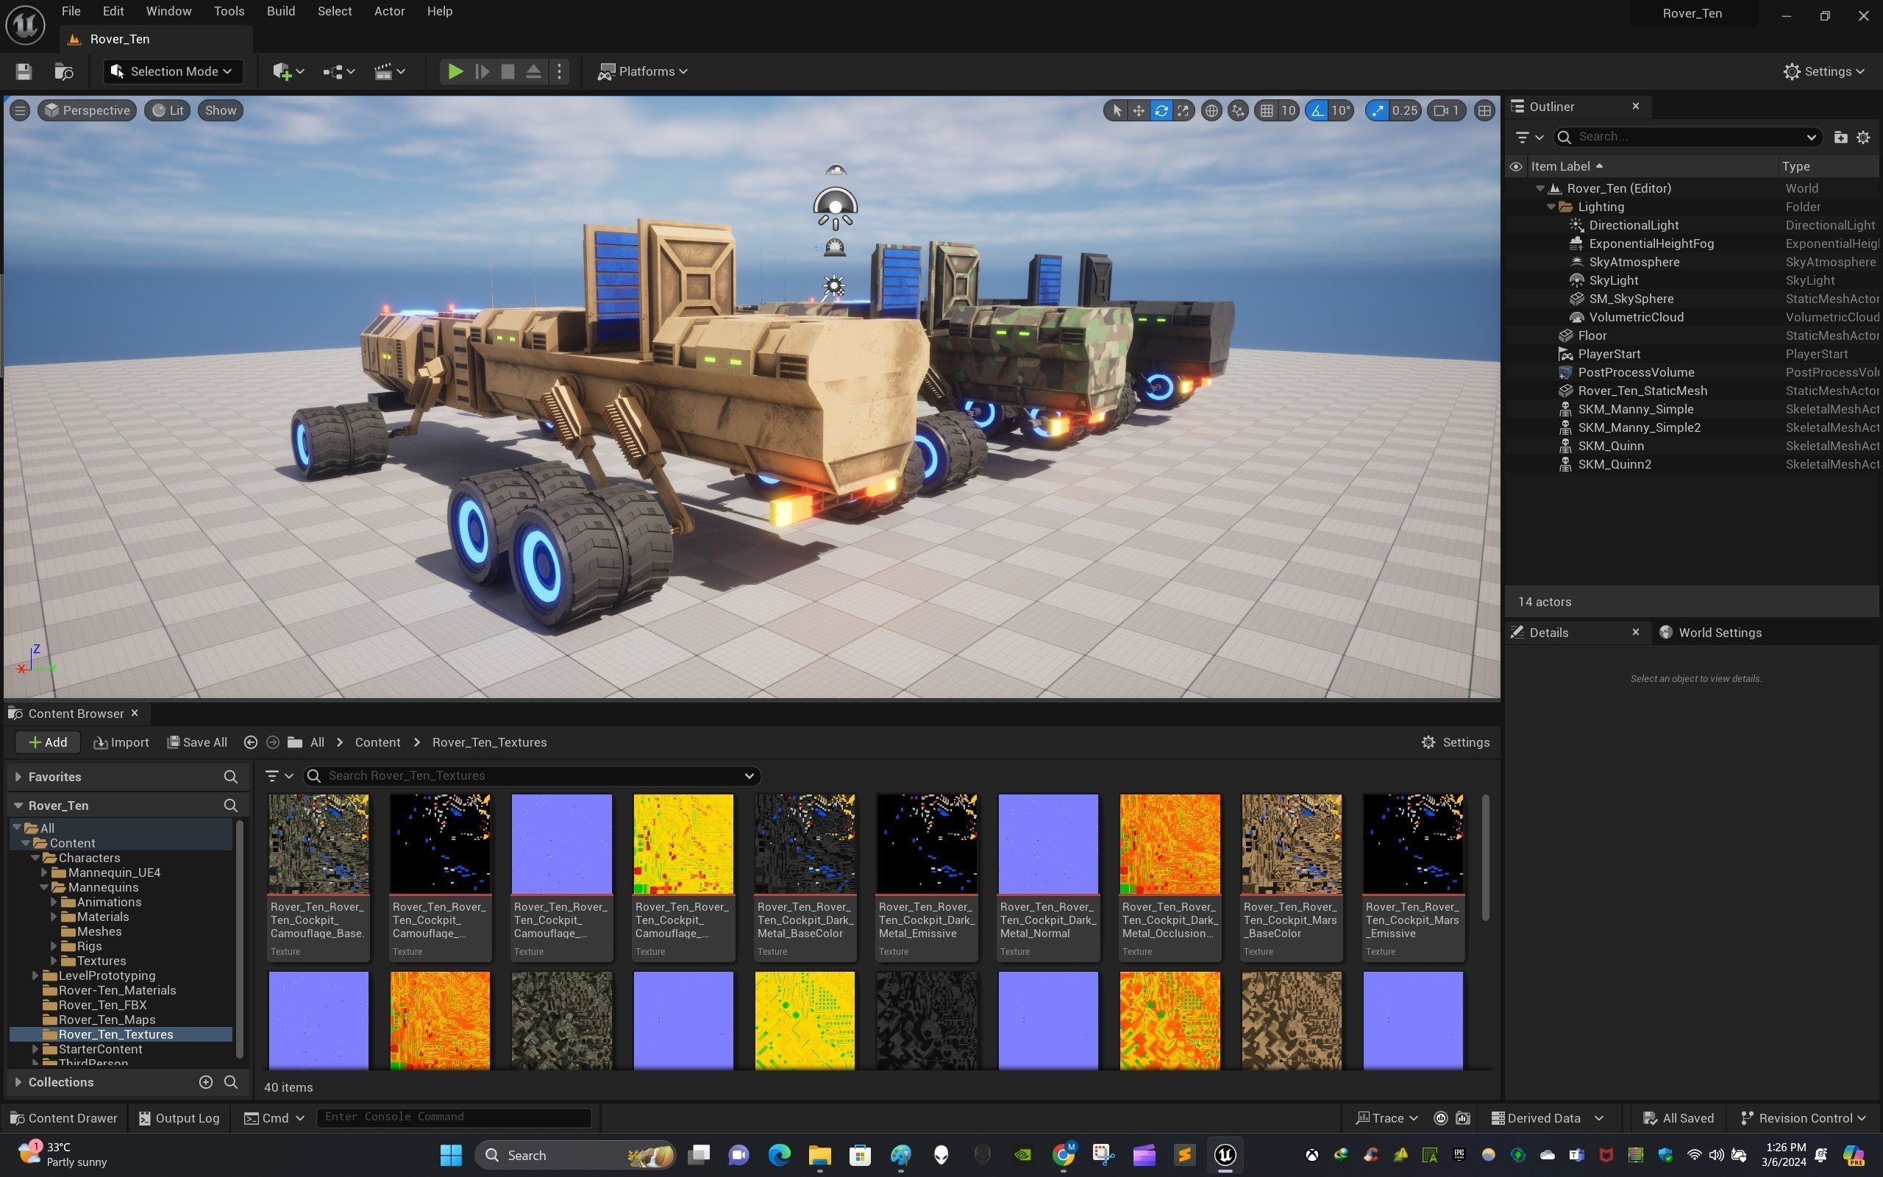The image size is (1883, 1177).
Task: Open the Actor menu
Action: pos(389,12)
